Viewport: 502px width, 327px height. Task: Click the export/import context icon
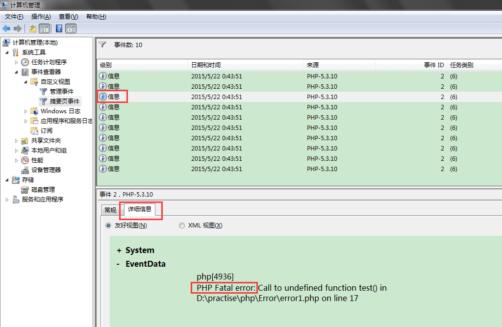coord(32,28)
